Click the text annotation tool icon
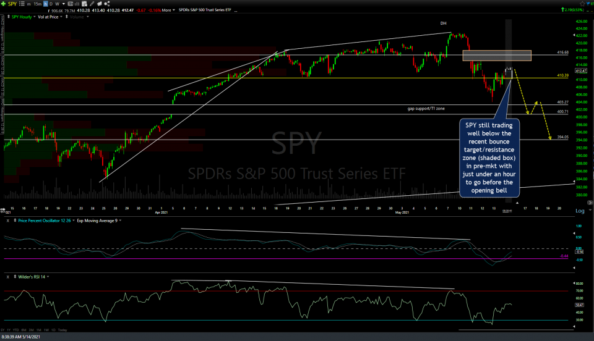The image size is (594, 341). tap(71, 4)
